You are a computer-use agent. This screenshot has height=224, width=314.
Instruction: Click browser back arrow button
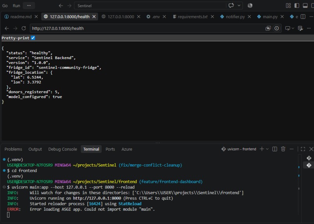[7, 29]
